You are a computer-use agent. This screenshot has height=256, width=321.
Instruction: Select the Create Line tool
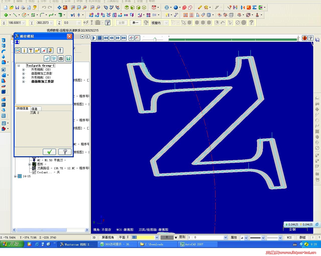point(15,15)
